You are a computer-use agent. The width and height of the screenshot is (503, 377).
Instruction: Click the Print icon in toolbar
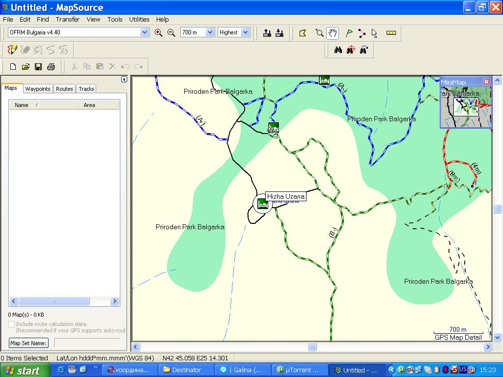[x=51, y=67]
